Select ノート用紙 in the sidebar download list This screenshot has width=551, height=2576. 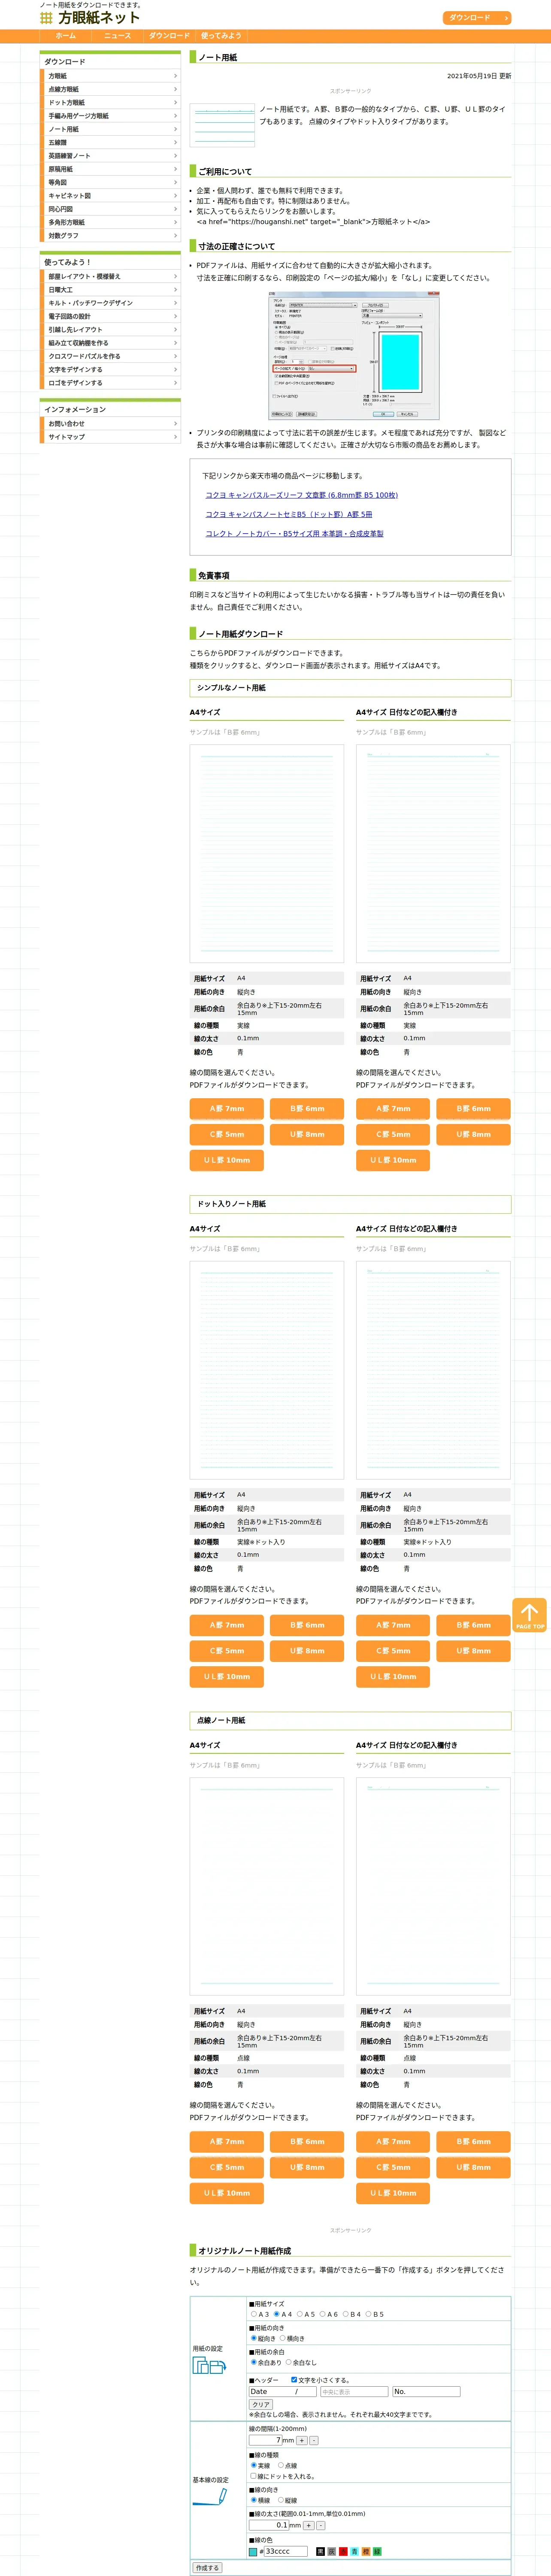(110, 129)
